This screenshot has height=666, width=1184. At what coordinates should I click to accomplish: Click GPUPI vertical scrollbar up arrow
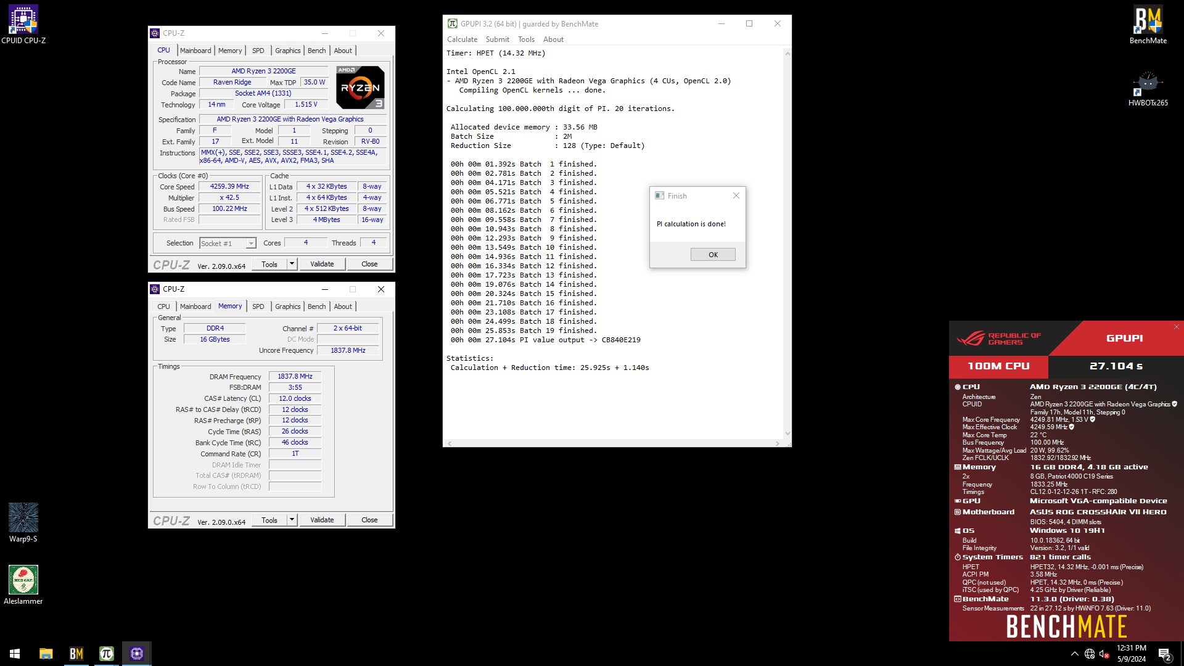[x=787, y=54]
